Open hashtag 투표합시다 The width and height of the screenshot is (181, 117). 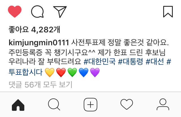[26, 72]
